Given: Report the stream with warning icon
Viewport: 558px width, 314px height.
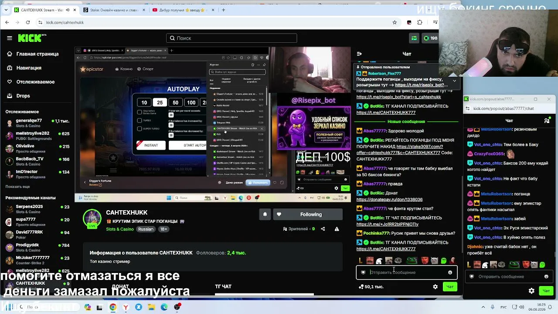Looking at the screenshot, I should click(337, 229).
